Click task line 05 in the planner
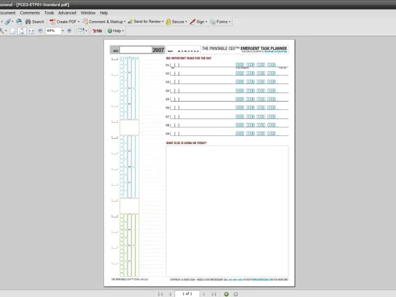This screenshot has width=396, height=297. (227, 99)
